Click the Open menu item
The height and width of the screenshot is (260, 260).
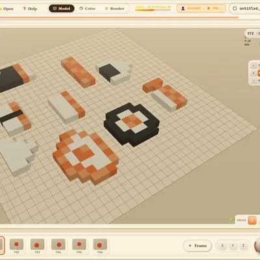coord(7,8)
